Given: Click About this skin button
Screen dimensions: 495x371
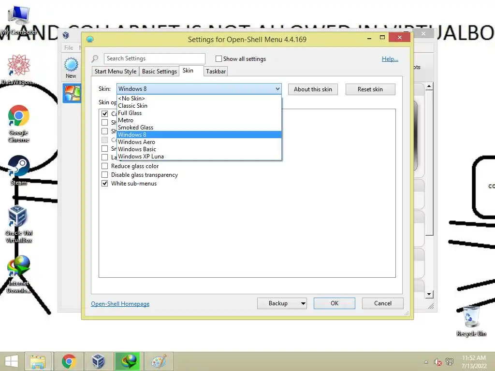Looking at the screenshot, I should pos(313,89).
